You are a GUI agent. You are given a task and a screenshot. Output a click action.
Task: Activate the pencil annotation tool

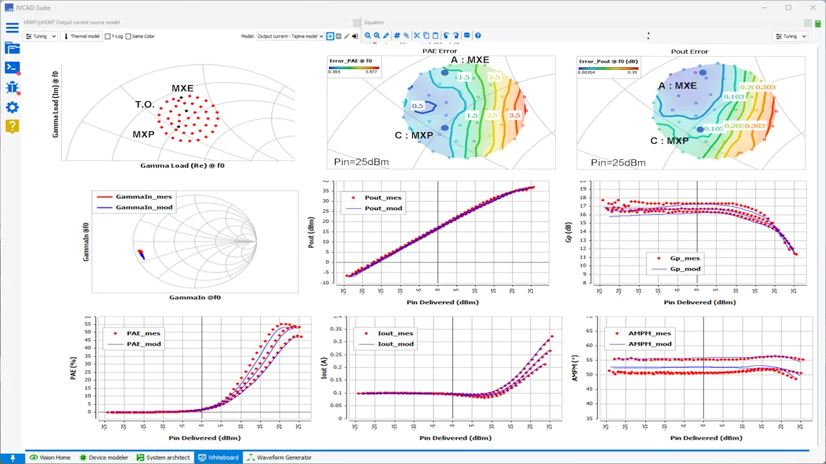pos(385,35)
